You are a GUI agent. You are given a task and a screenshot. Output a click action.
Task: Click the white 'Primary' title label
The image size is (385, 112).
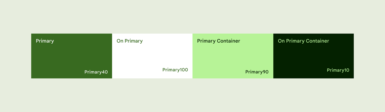pyautogui.click(x=45, y=41)
